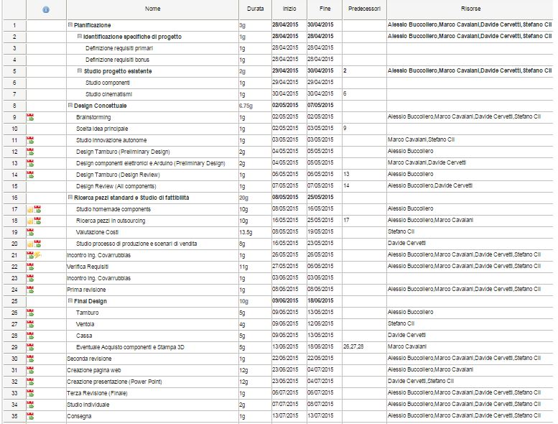Click the constraint icon on Terza Revisione (Finale) row
This screenshot has width=558, height=424.
point(30,393)
